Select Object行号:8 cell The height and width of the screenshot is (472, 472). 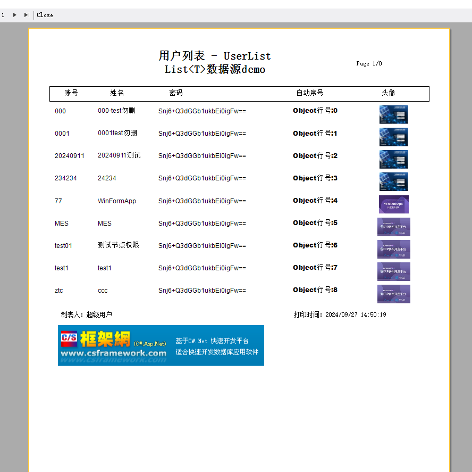(x=315, y=289)
